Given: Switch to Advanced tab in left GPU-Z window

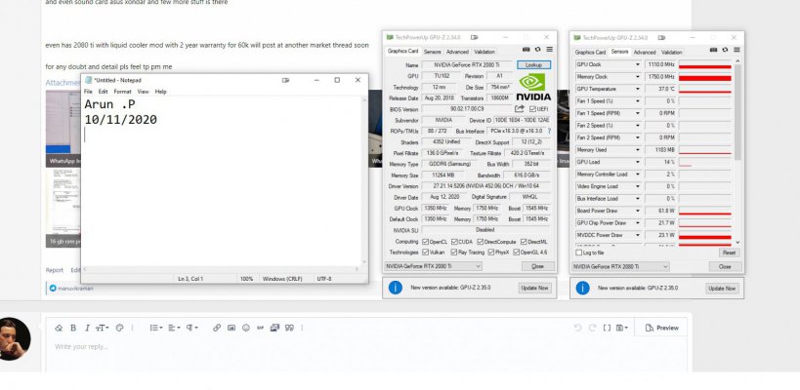Looking at the screenshot, I should click(x=457, y=52).
